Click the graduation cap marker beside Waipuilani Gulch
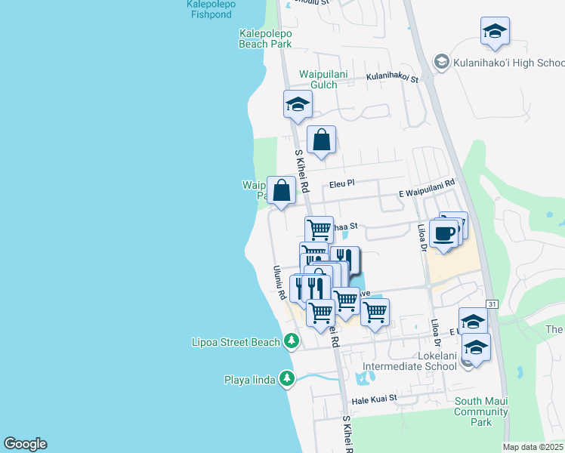The width and height of the screenshot is (565, 453). click(x=298, y=104)
